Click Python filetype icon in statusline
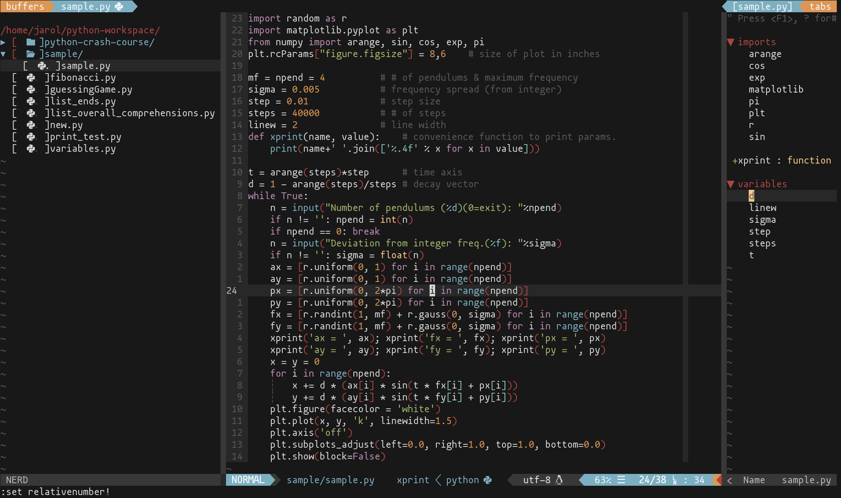841x498 pixels. pos(488,480)
